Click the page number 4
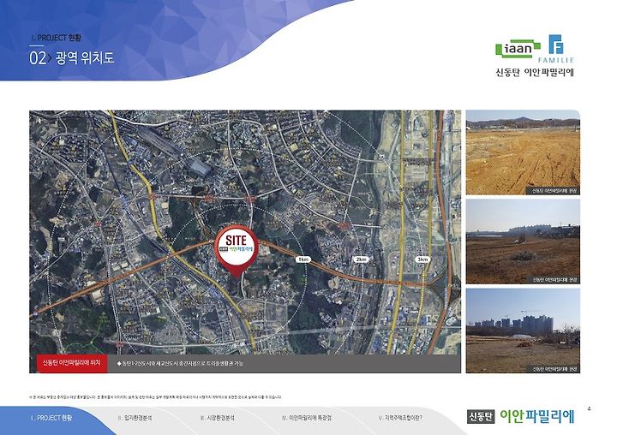This screenshot has width=617, height=435. [589, 408]
